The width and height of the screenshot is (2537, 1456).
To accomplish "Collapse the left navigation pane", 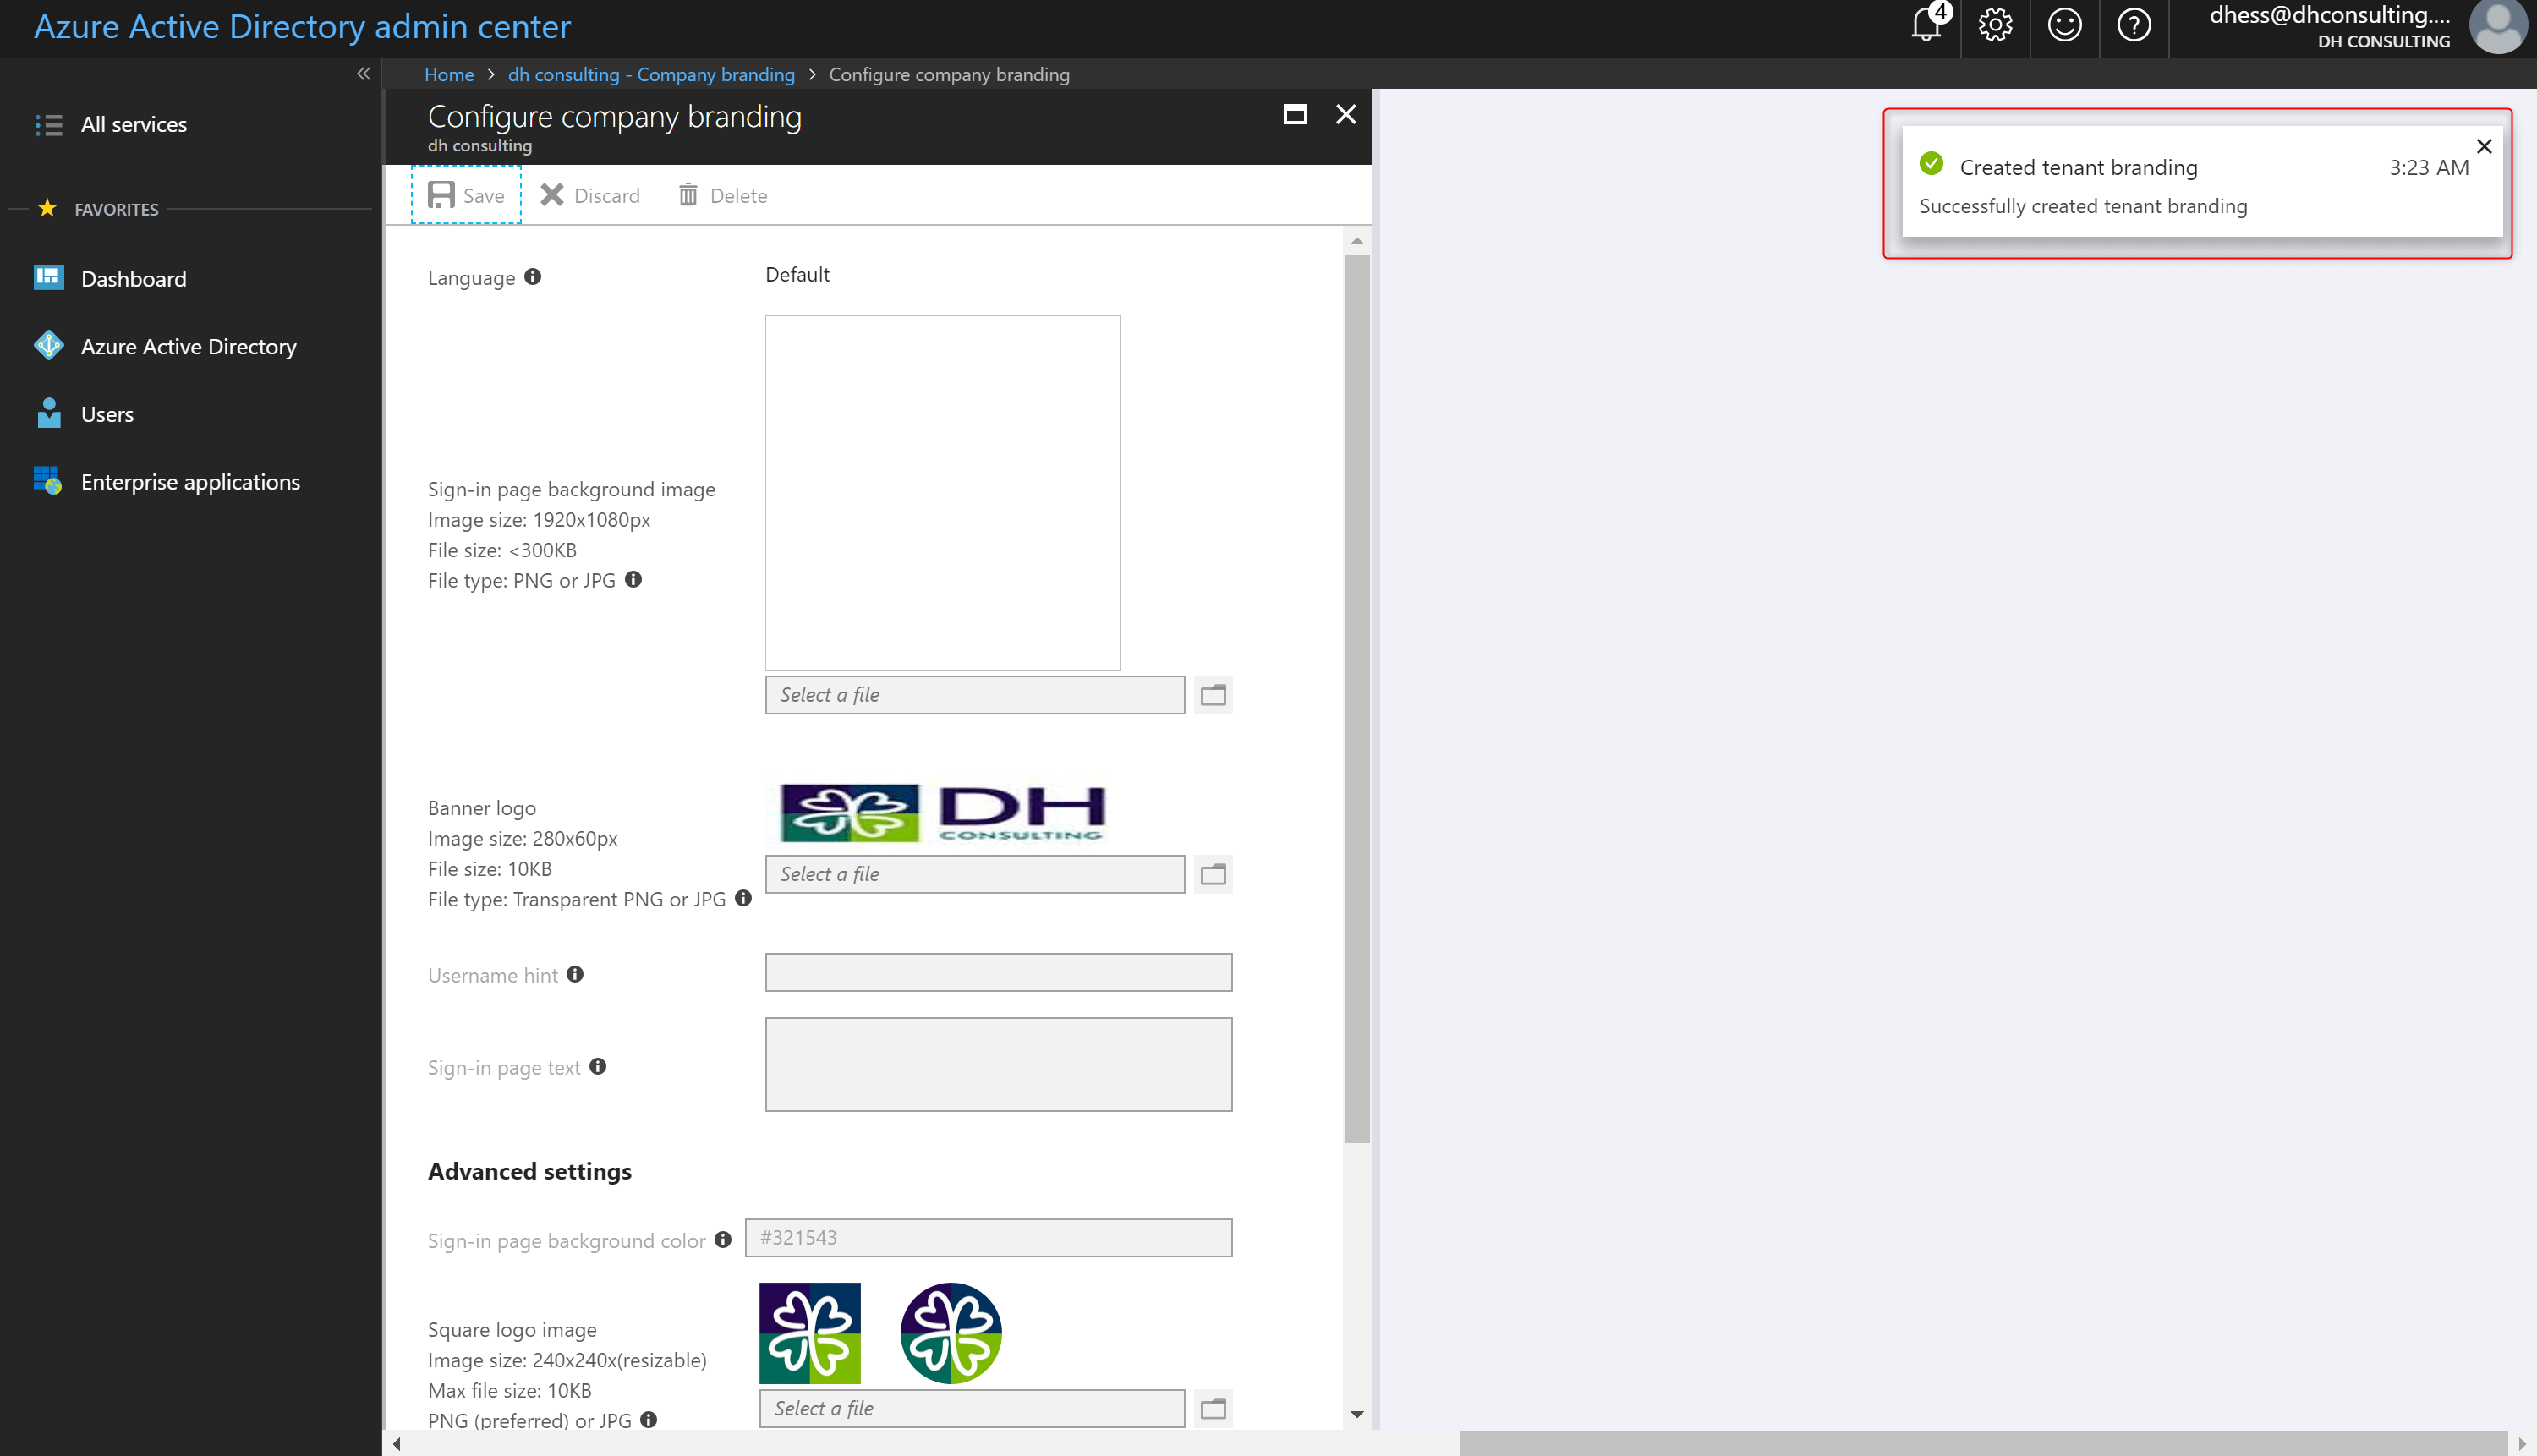I will click(363, 73).
